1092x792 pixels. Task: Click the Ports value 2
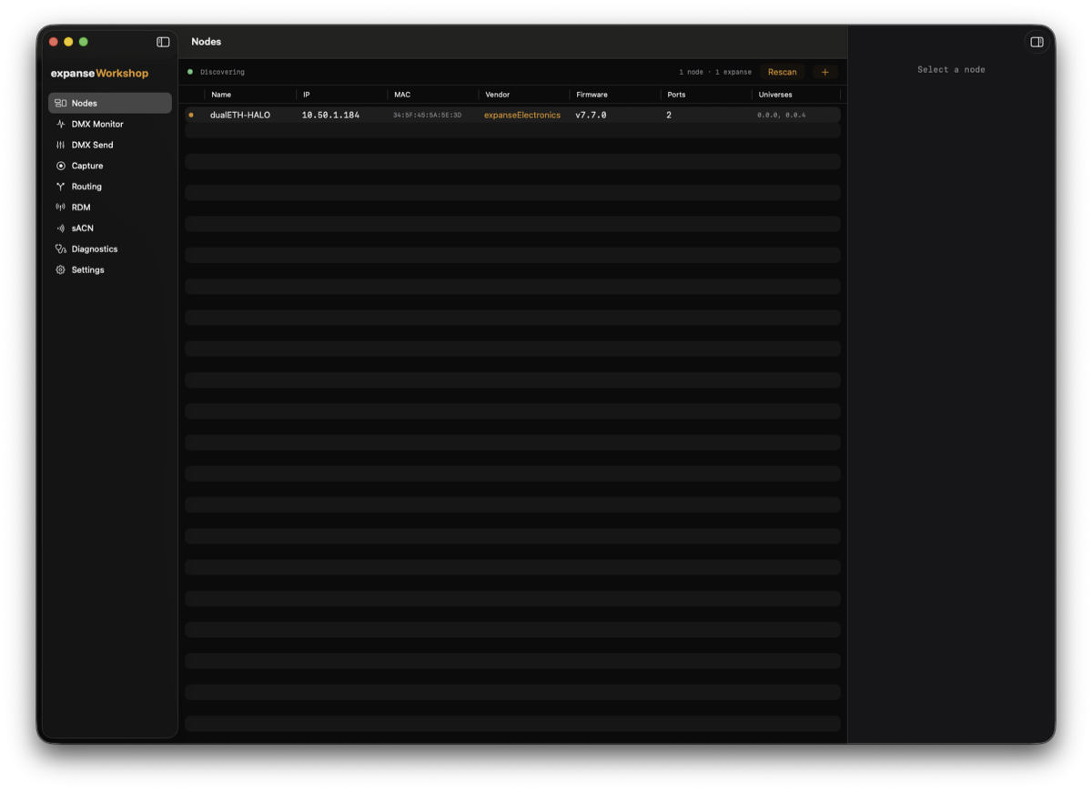coord(669,116)
